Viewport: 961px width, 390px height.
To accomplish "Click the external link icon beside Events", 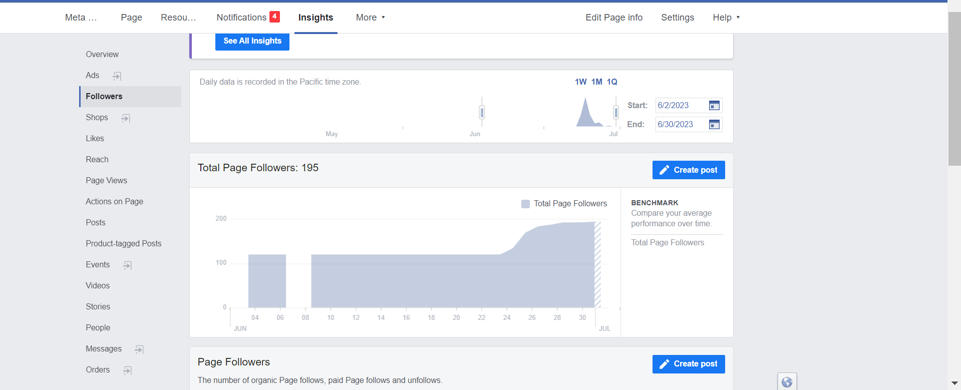I will coord(128,265).
